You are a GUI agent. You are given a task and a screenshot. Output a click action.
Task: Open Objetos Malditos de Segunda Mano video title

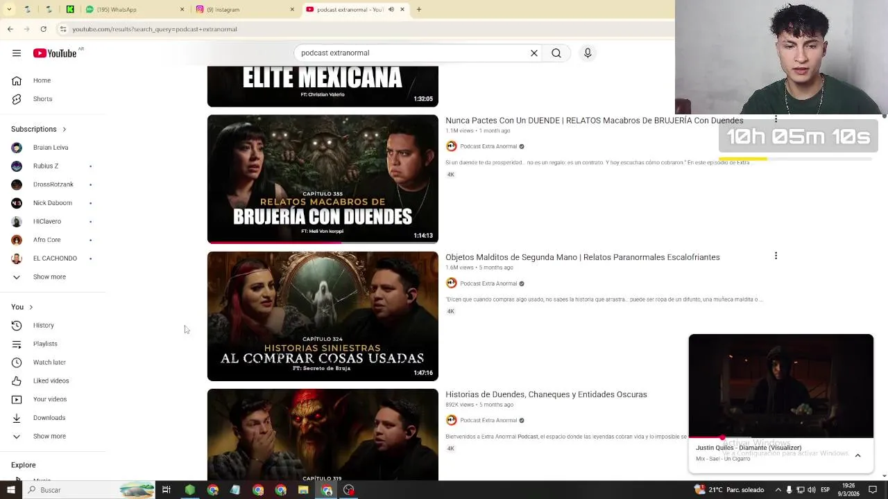click(583, 257)
